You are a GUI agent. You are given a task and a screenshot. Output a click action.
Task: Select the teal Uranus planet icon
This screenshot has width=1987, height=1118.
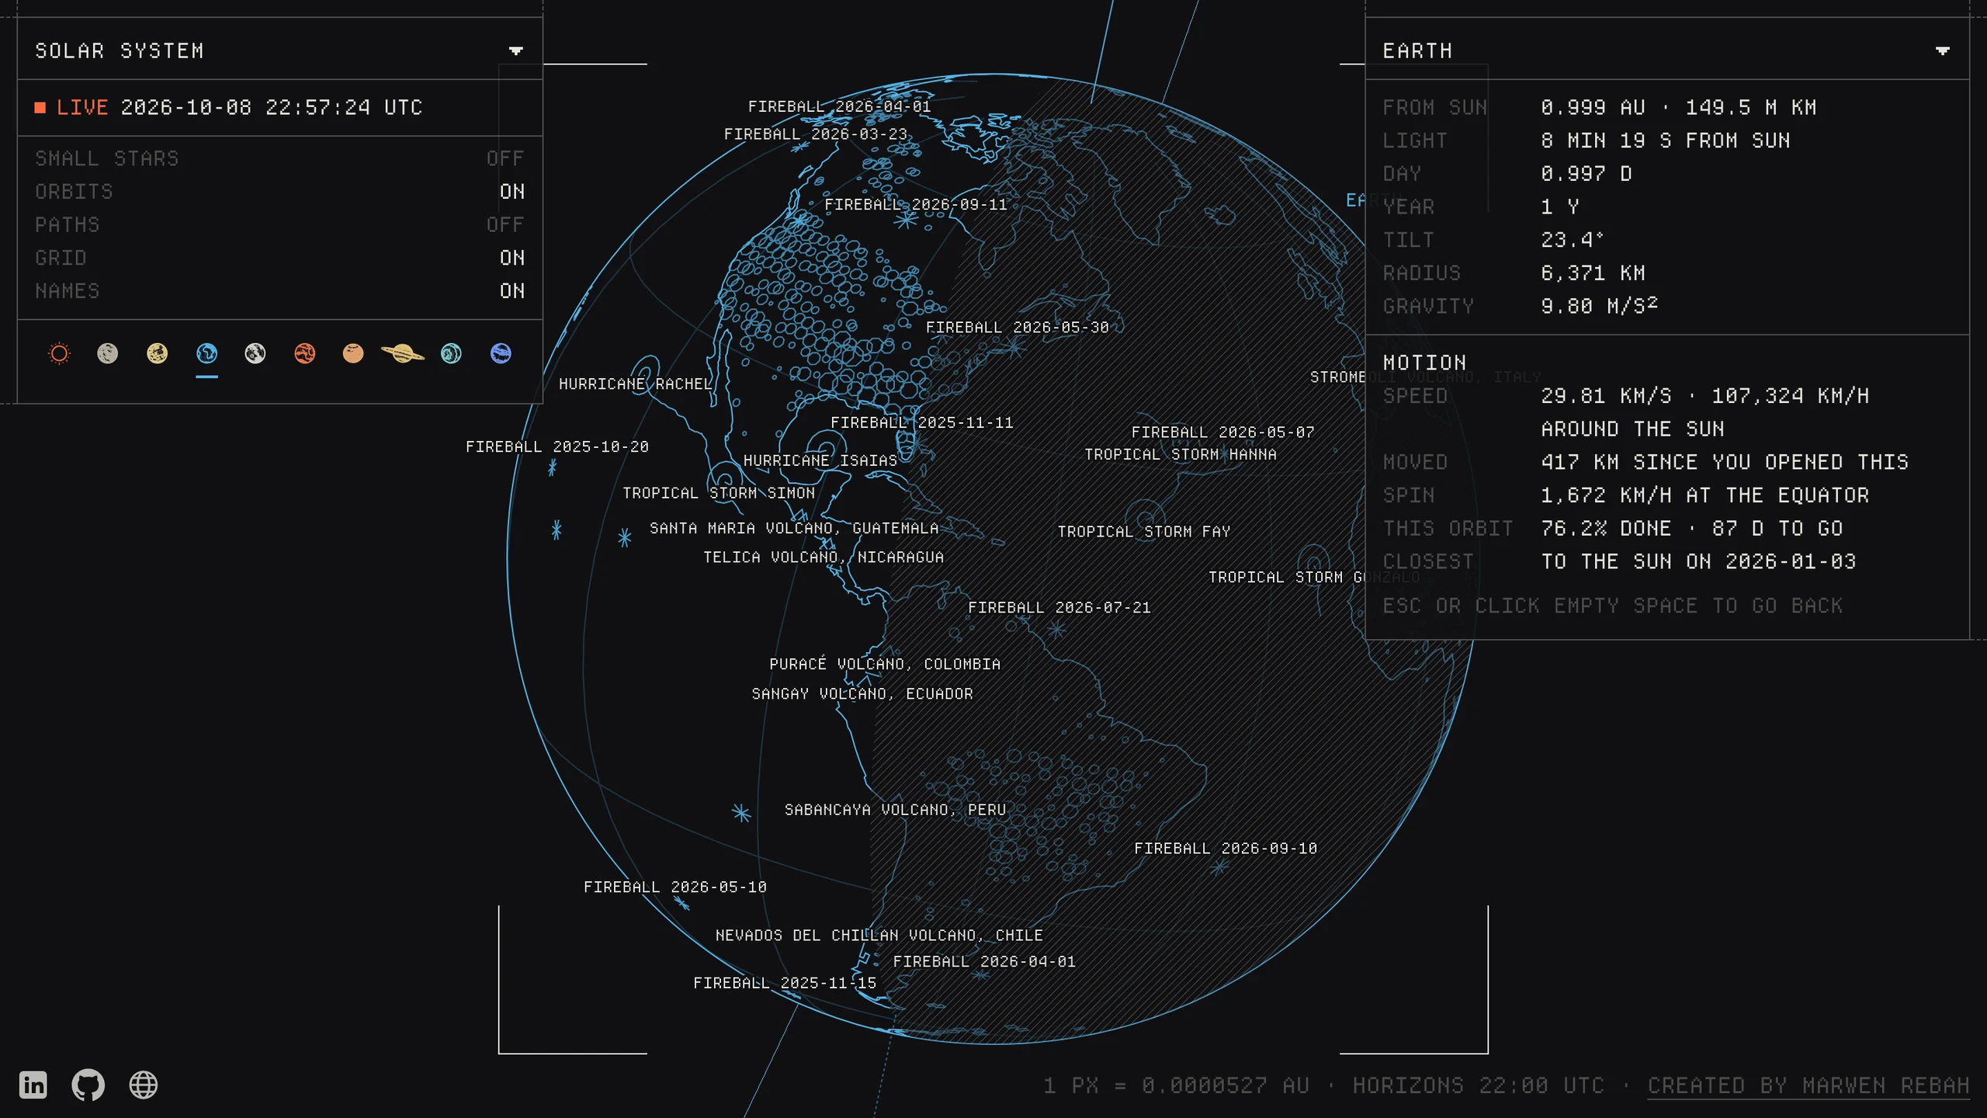click(451, 354)
